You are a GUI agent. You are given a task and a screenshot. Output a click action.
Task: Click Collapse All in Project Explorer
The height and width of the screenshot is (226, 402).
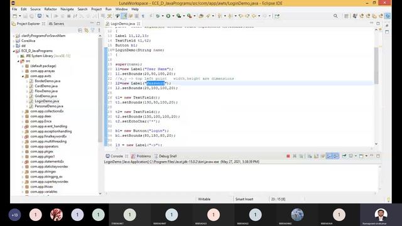(80, 31)
